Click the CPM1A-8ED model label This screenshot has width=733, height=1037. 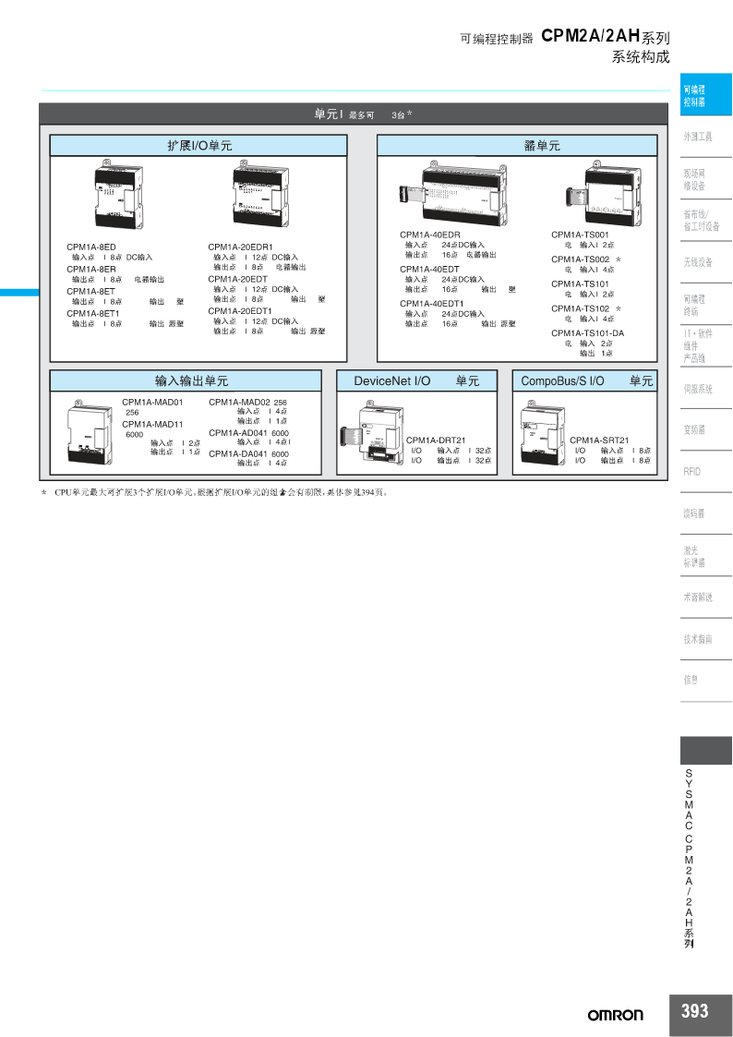[x=91, y=247]
